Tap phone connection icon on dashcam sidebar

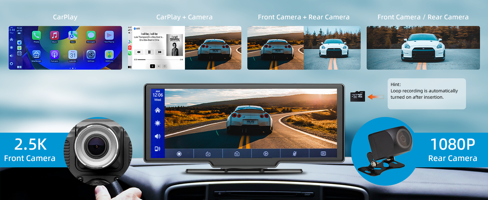(x=158, y=149)
